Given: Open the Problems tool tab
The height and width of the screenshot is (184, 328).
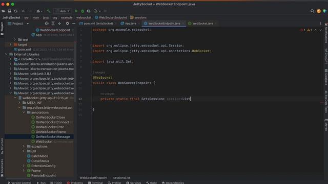Looking at the screenshot, I should (75, 183).
